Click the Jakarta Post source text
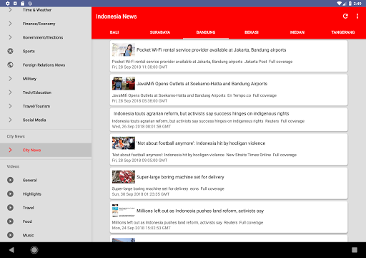Screen dimensions: 366x258 point(256,62)
